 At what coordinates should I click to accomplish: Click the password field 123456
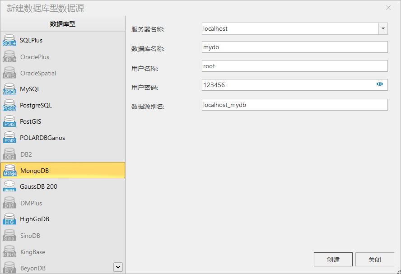tap(294, 85)
